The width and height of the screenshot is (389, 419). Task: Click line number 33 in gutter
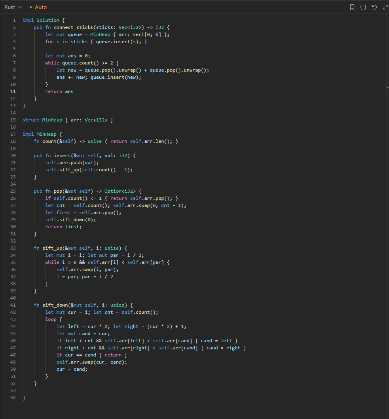point(13,248)
